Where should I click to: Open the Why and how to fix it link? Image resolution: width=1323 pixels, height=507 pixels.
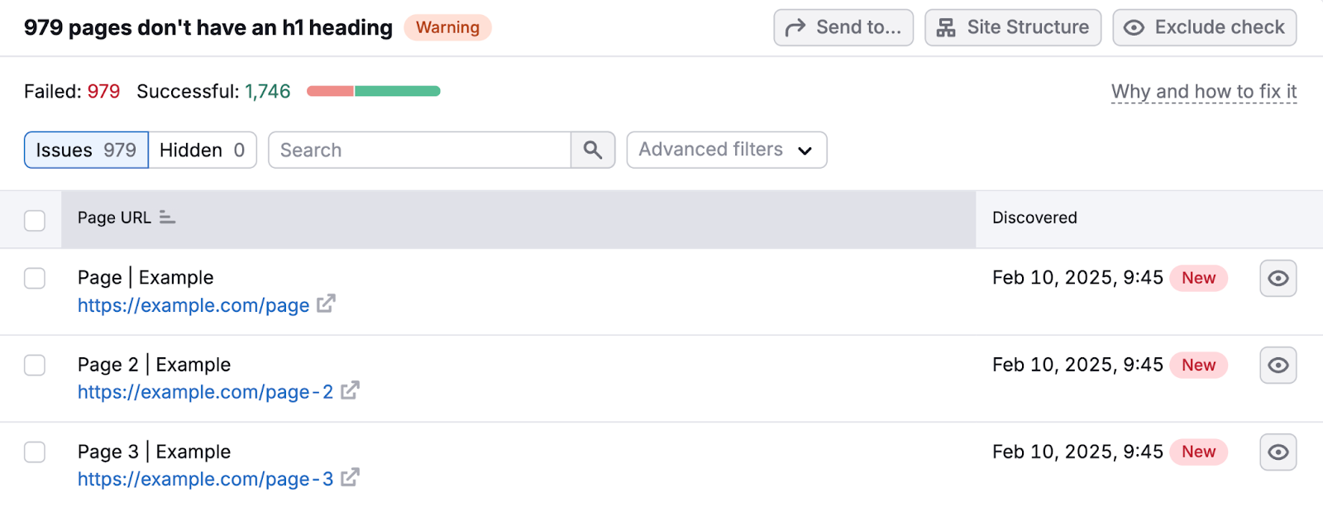coord(1203,91)
